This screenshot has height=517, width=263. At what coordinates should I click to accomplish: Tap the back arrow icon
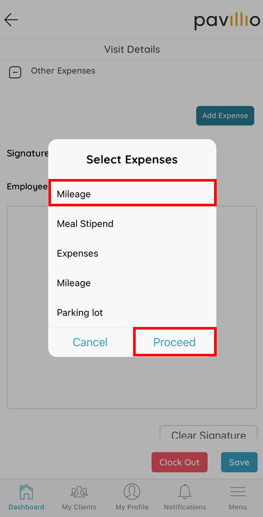11,20
